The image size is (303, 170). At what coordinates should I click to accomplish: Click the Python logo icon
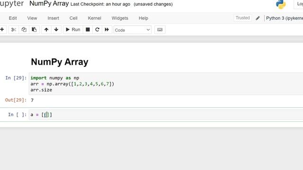point(281,4)
